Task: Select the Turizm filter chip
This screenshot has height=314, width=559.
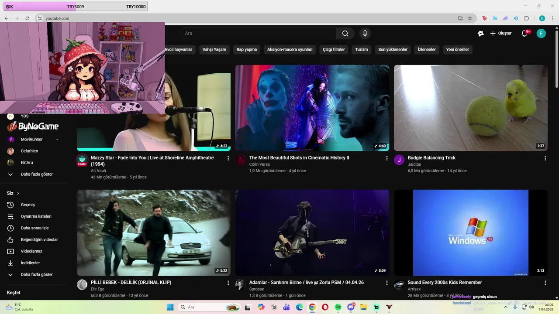Action: pyautogui.click(x=362, y=50)
